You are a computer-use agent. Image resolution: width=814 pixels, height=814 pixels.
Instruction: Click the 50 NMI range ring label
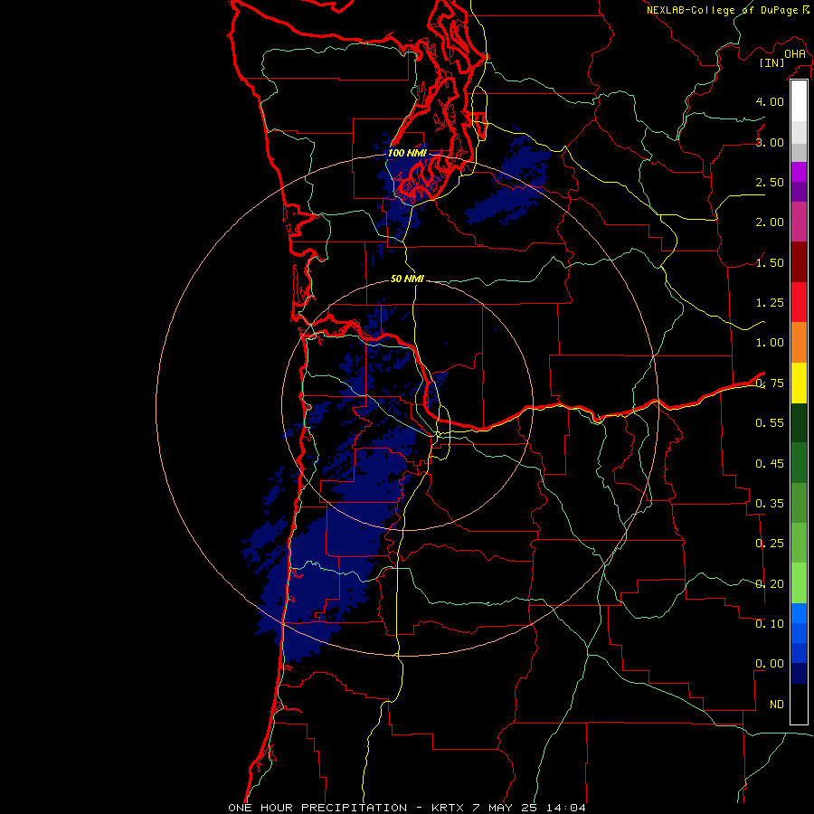coord(407,279)
